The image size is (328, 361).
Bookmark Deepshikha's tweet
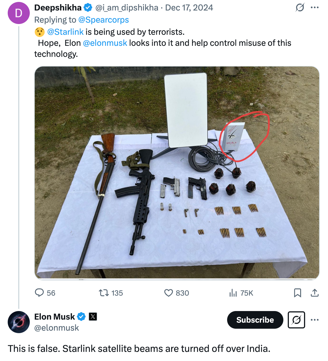pos(297,293)
